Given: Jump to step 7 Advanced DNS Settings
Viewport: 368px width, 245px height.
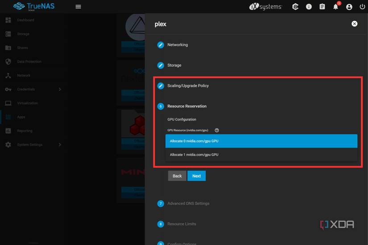Looking at the screenshot, I should pyautogui.click(x=161, y=204).
